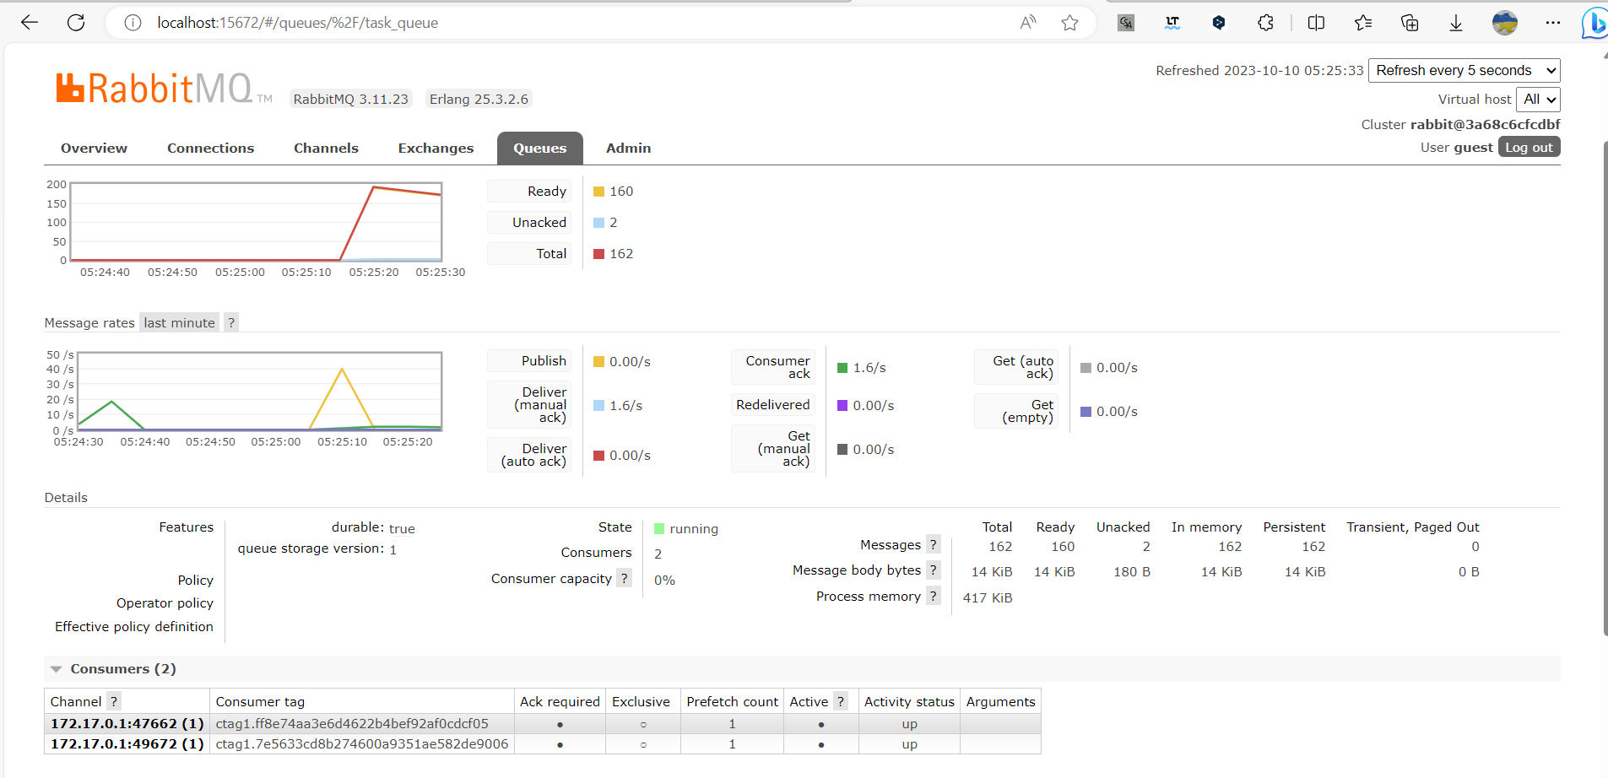Log out of the guest user
The height and width of the screenshot is (778, 1608).
coord(1529,147)
